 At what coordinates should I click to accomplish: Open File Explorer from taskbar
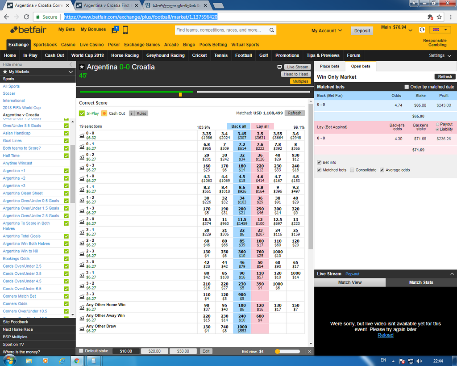(x=29, y=361)
